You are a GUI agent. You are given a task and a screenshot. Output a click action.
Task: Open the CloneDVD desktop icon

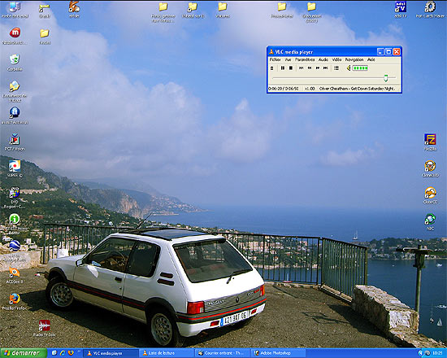click(430, 168)
